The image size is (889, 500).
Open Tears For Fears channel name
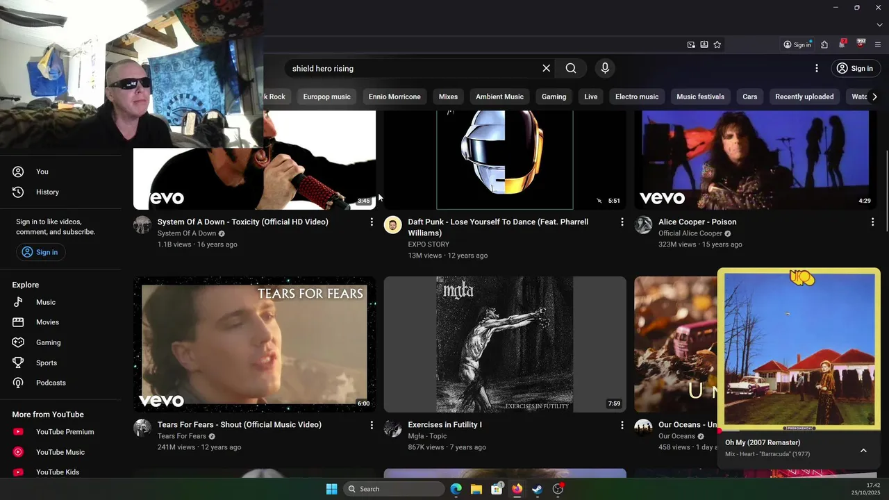tap(182, 436)
